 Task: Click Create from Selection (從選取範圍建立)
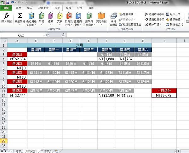pyautogui.click(x=130, y=24)
